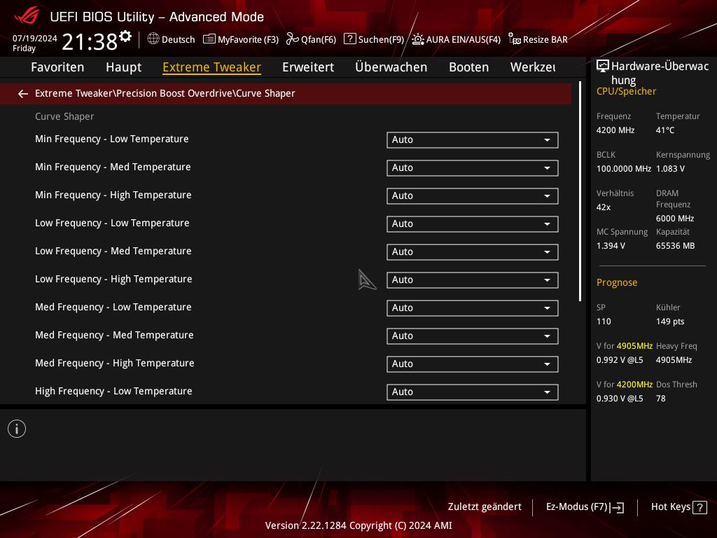Click the Hot Keys question mark icon
Viewport: 717px width, 538px height.
(699, 507)
